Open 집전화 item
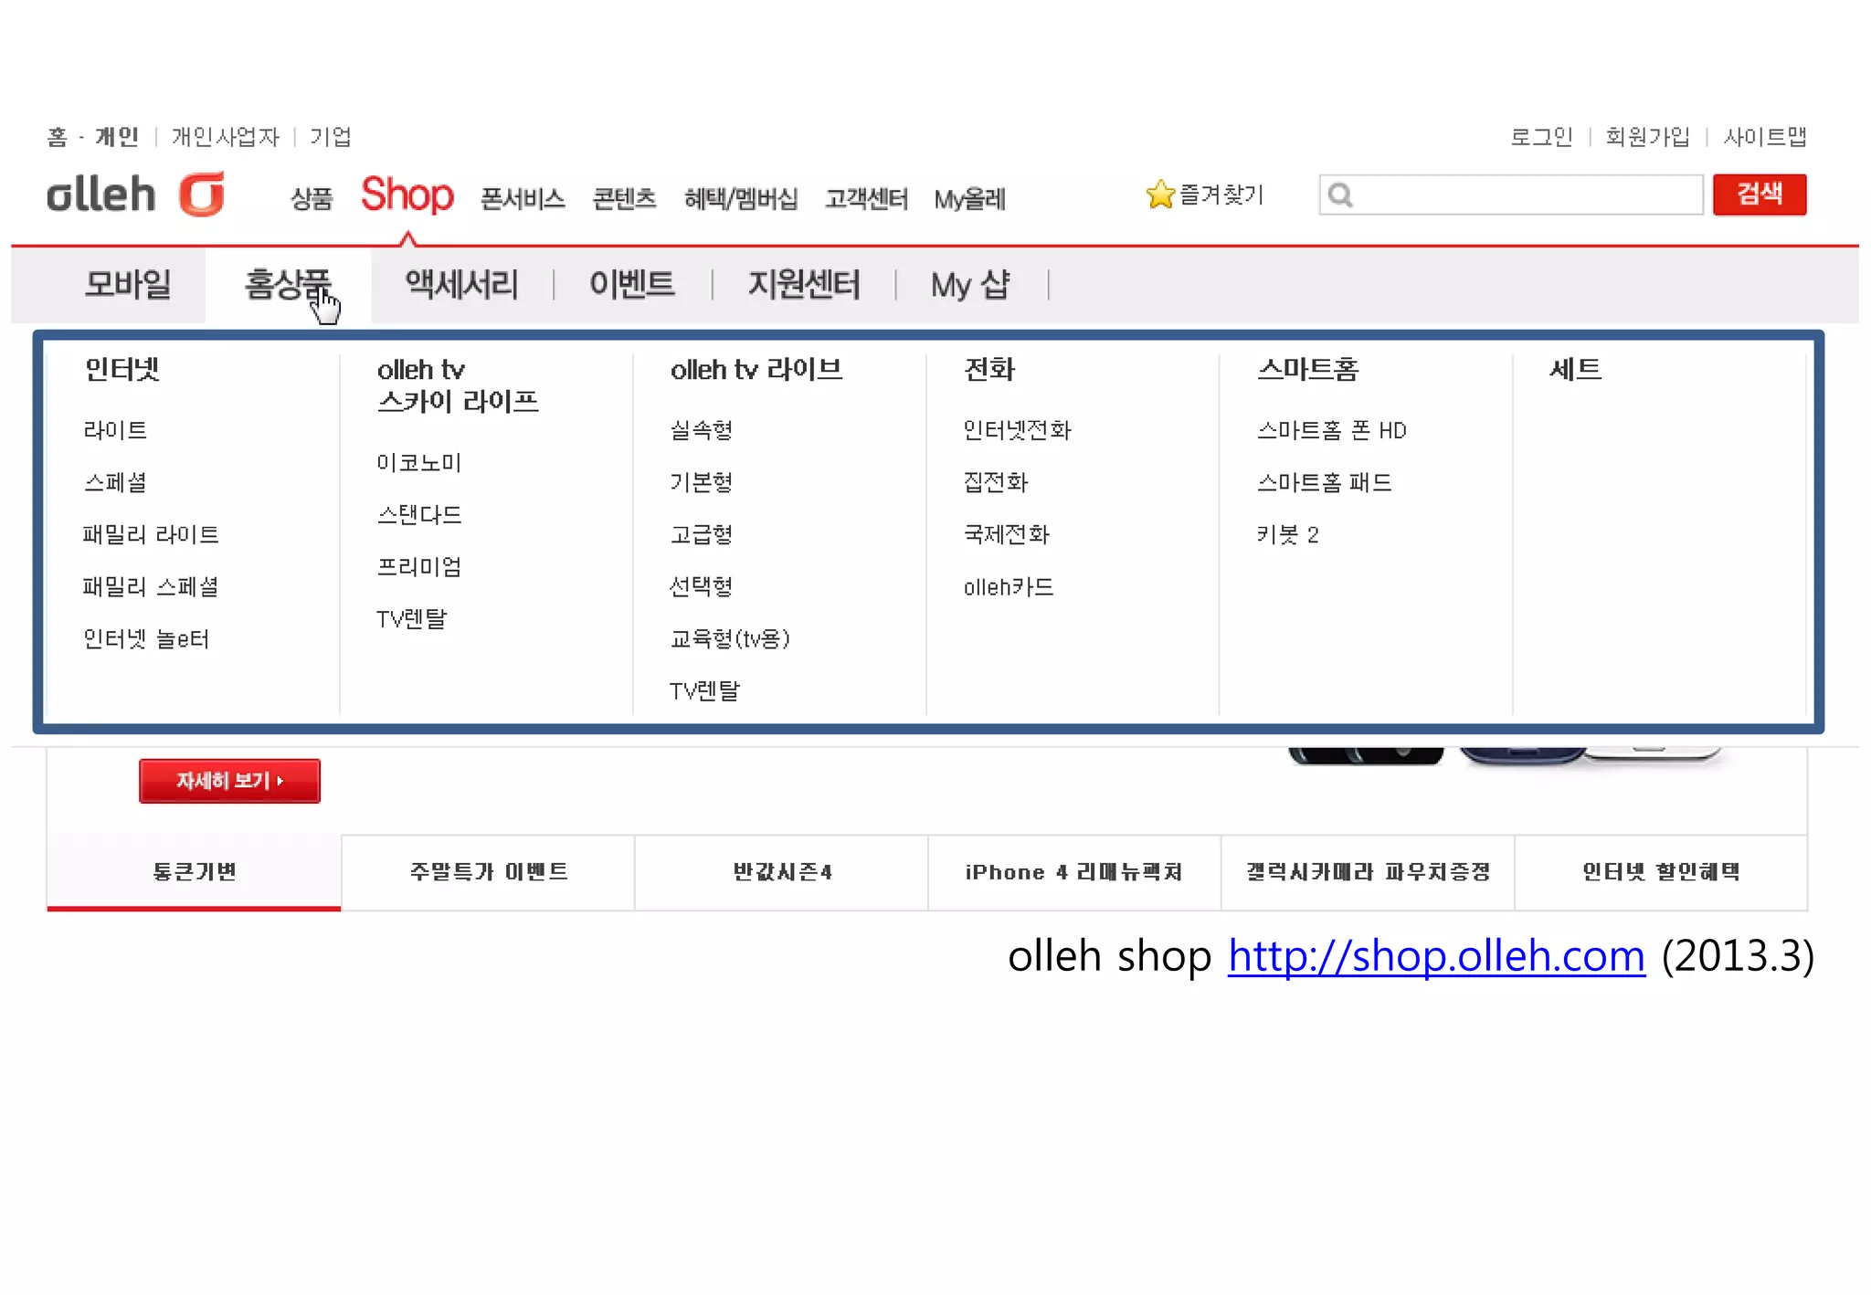The height and width of the screenshot is (1295, 1871). coord(996,482)
